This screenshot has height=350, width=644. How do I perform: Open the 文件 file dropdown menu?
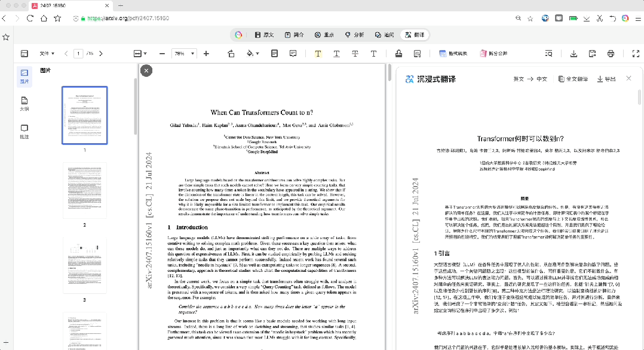47,53
